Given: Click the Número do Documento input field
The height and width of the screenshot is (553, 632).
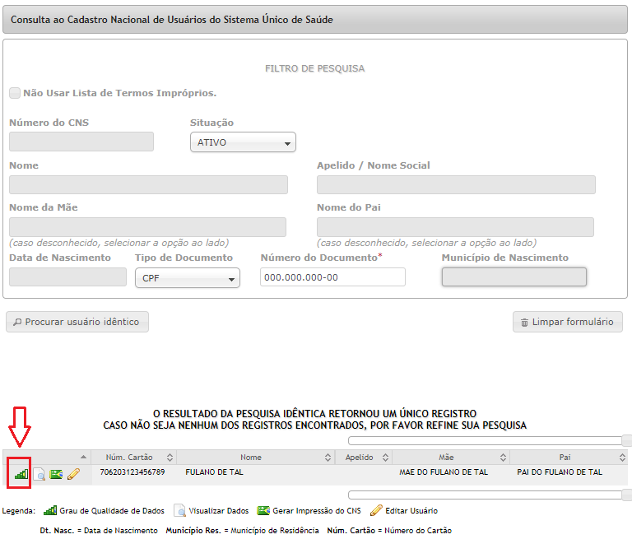Looking at the screenshot, I should 332,277.
